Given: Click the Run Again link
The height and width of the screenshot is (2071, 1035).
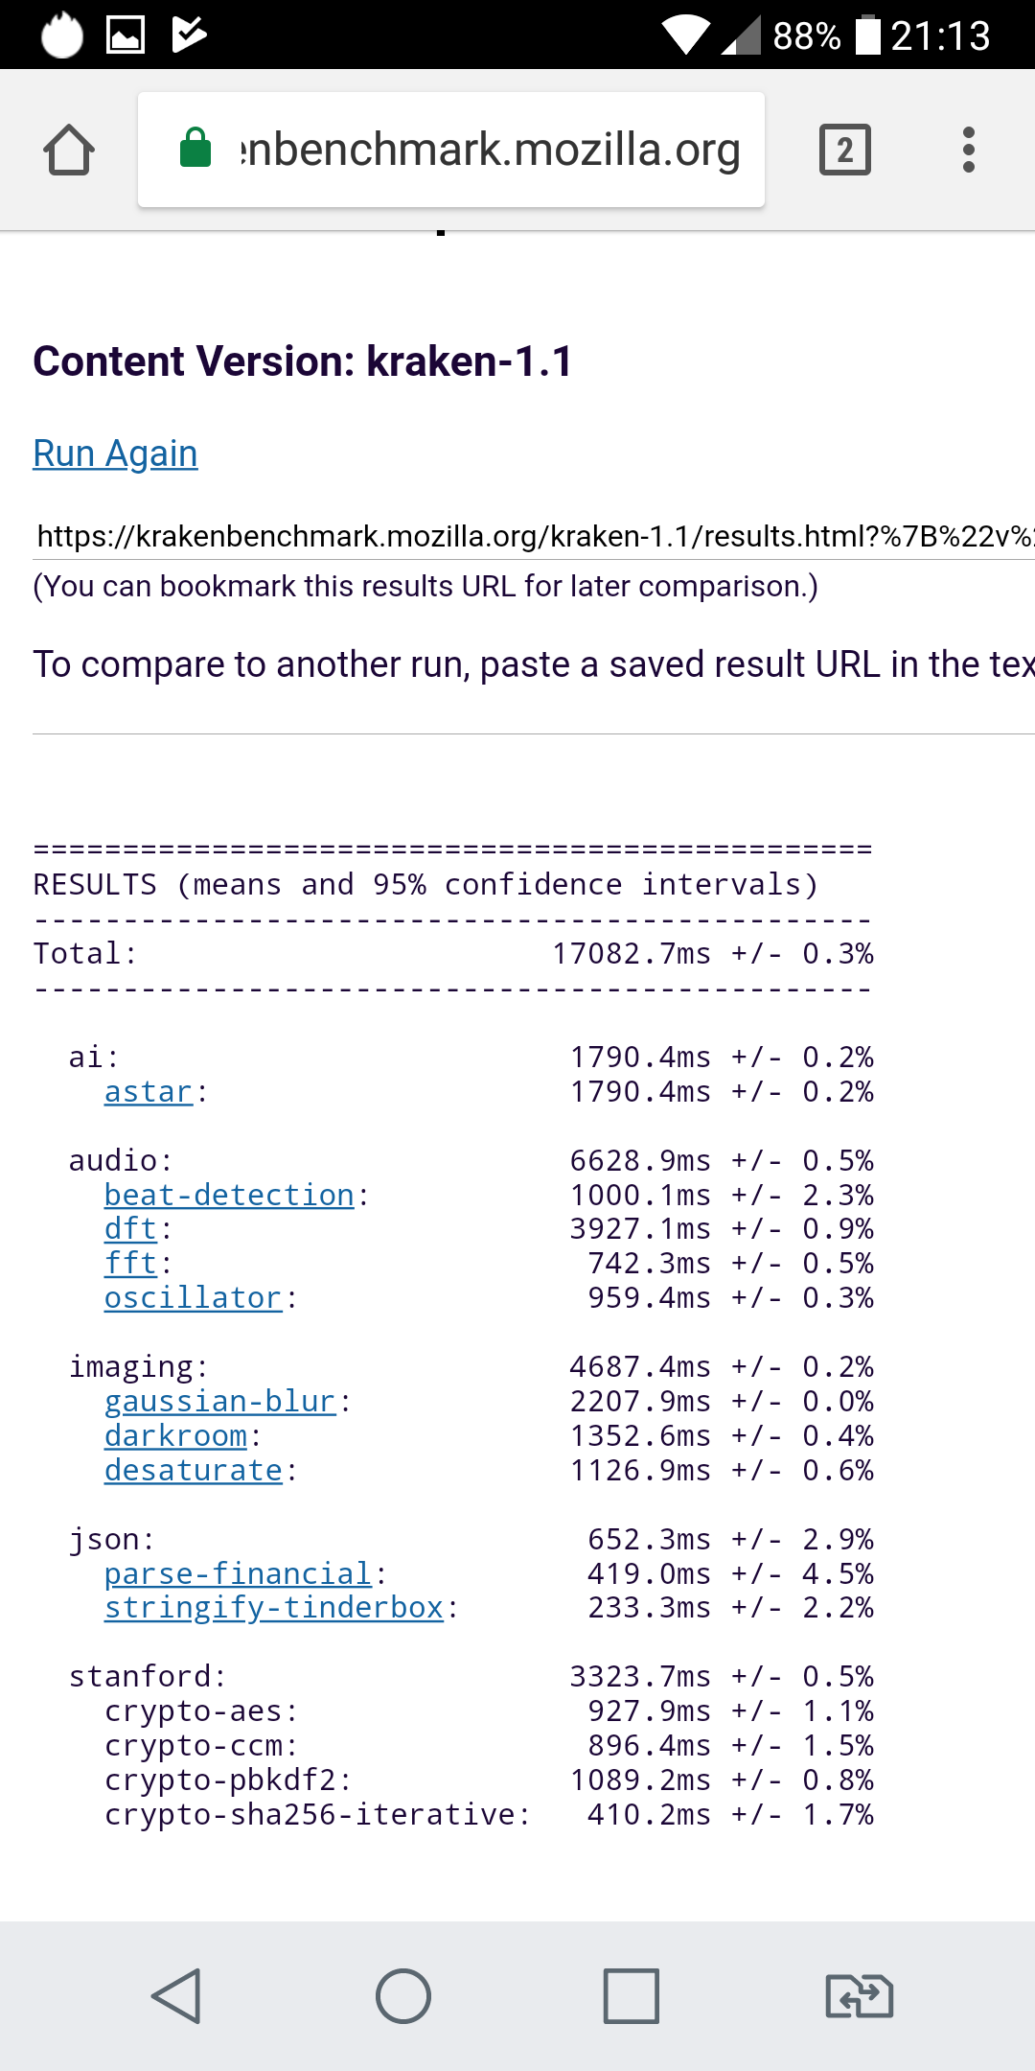Looking at the screenshot, I should coord(115,454).
